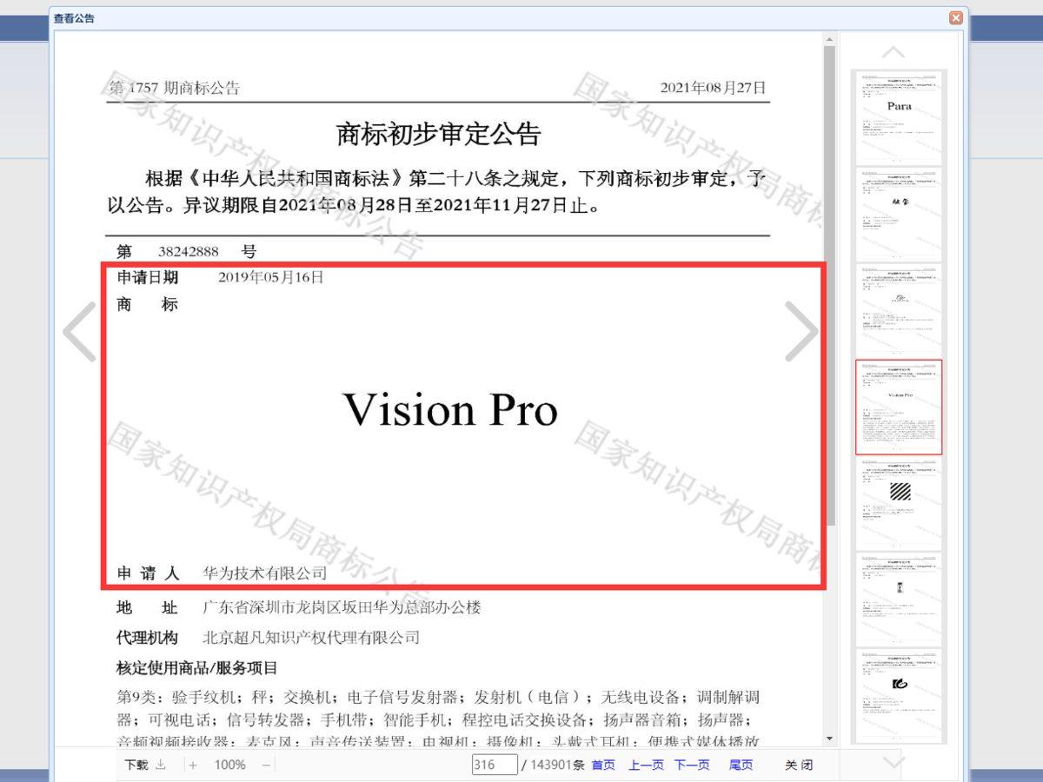Screen dimensions: 1043x782
Task: Jump to the last page via 尾页 link
Action: pos(740,765)
